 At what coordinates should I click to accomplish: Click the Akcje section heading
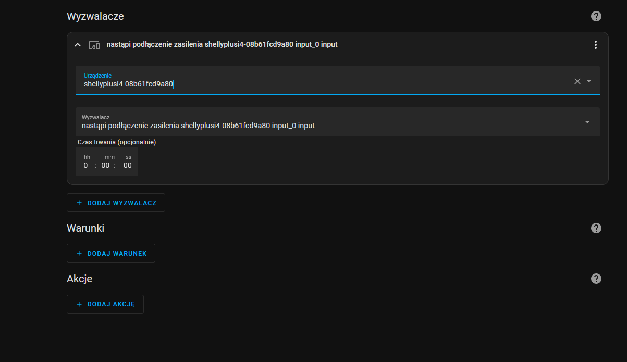coord(80,279)
